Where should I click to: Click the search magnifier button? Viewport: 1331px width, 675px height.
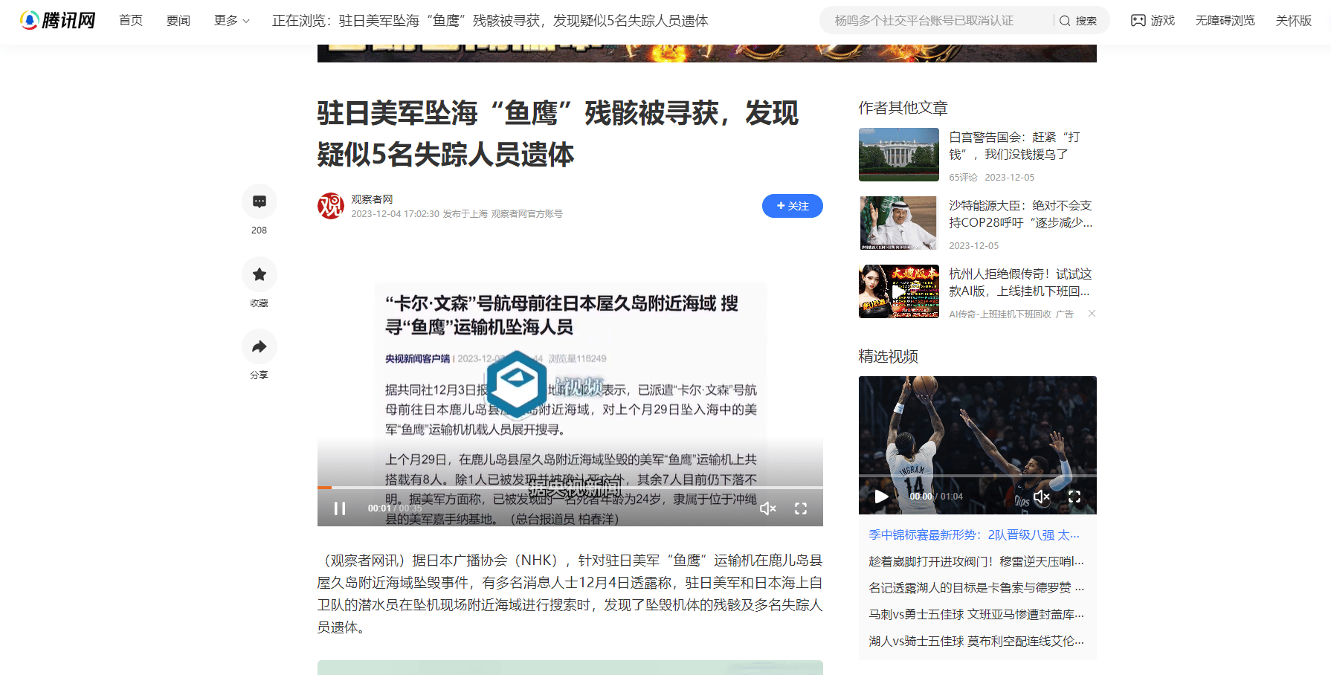pyautogui.click(x=1078, y=21)
